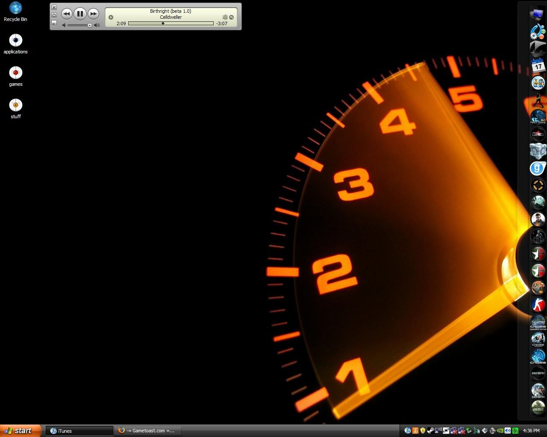Launch Call of Duty 2 soldier icon

538,390
